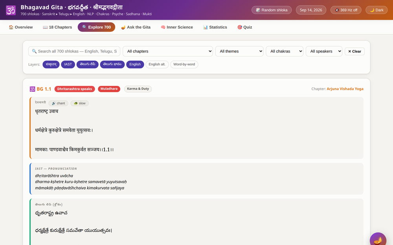Toggle the Telugu bhavam layer chip

click(x=112, y=64)
